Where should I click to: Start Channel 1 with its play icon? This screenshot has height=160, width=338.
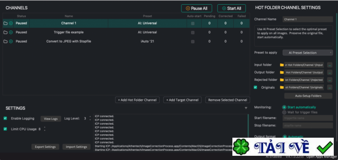point(11,23)
